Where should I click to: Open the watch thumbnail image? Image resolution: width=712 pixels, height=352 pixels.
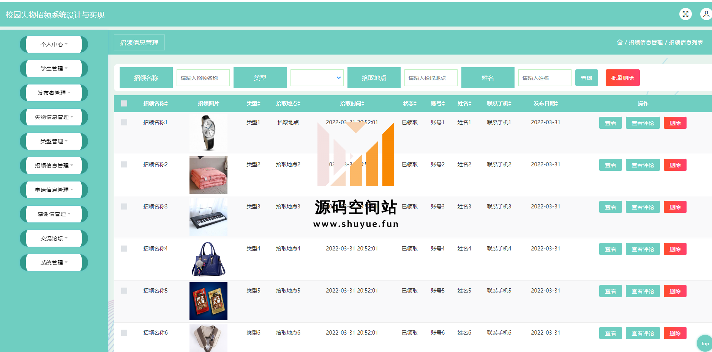[208, 133]
